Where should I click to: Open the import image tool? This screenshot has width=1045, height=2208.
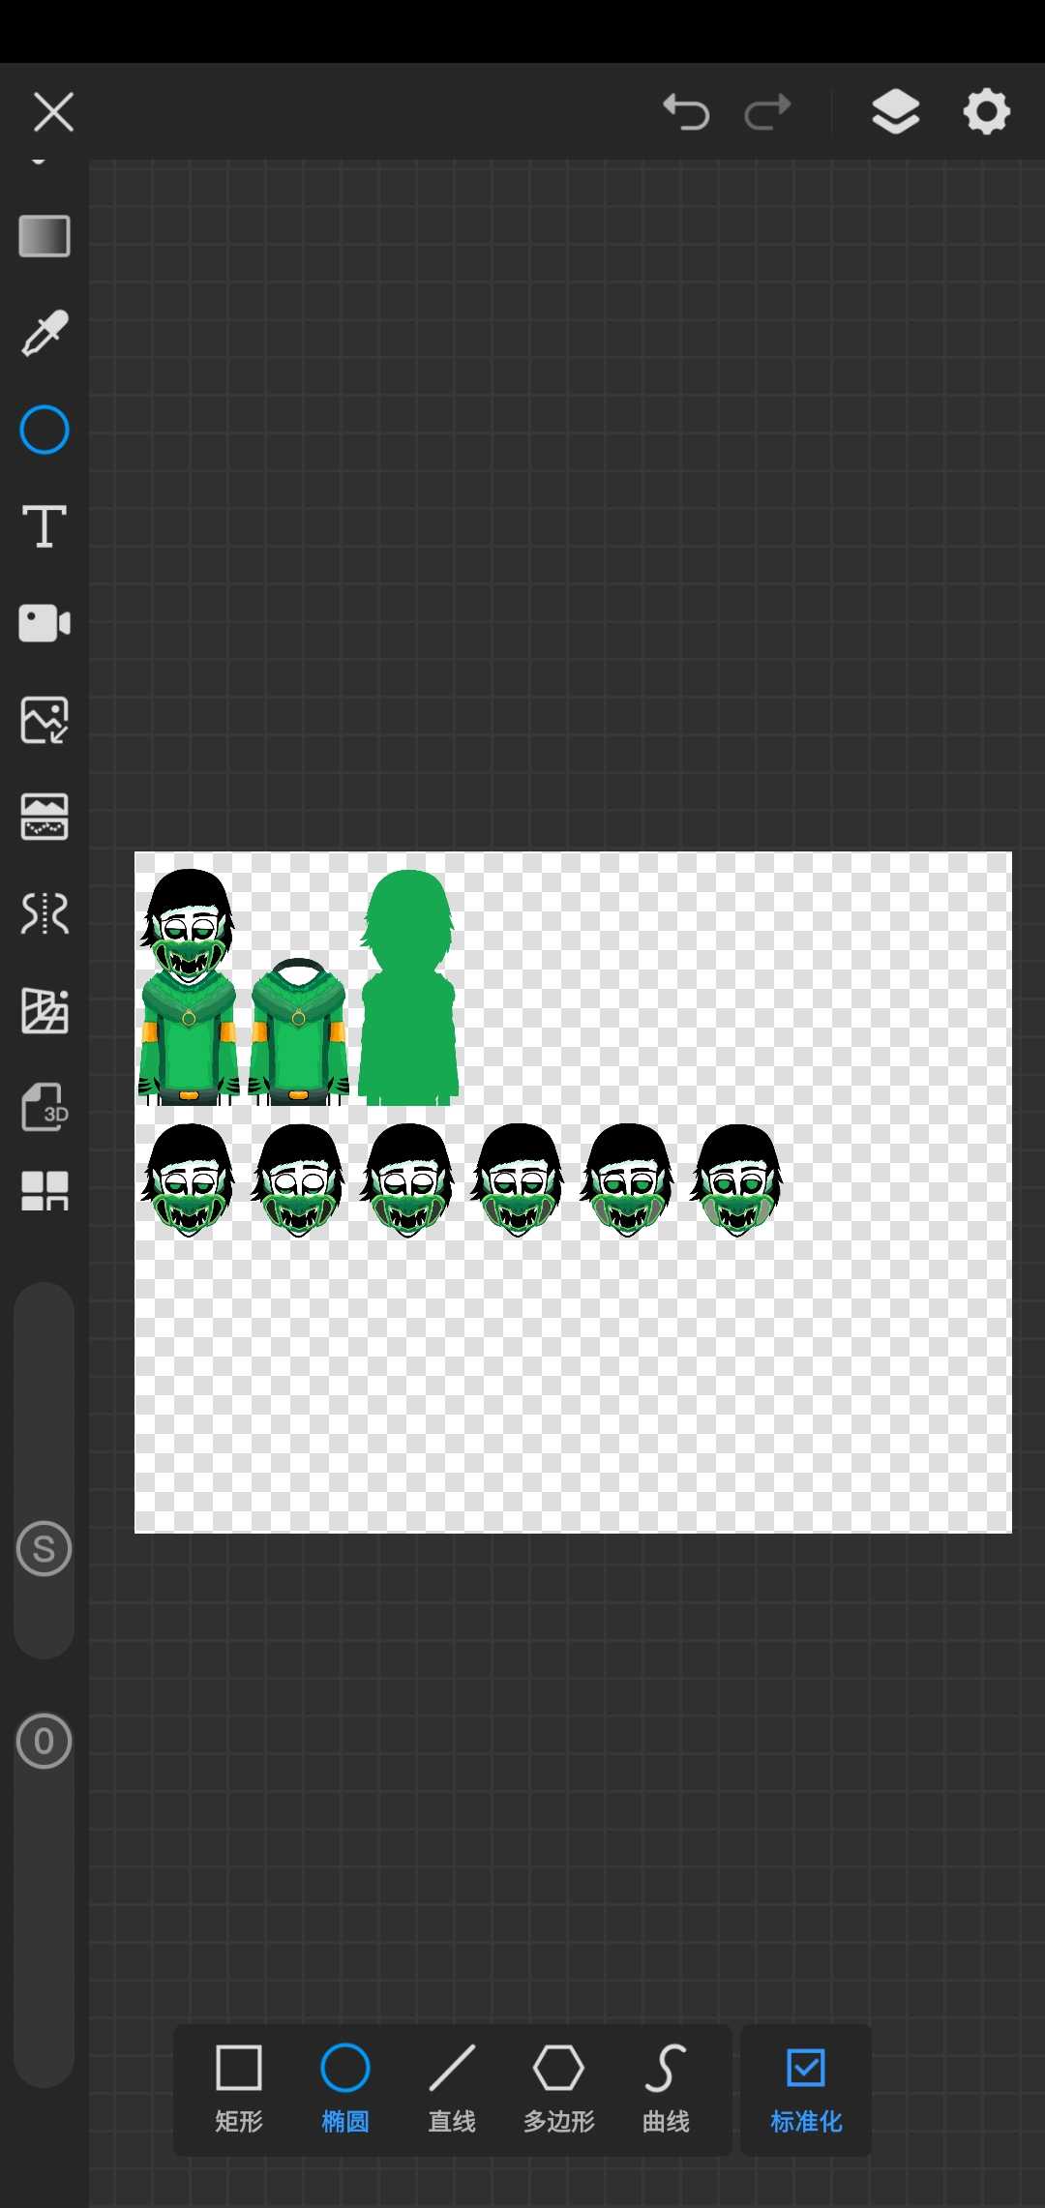click(45, 720)
